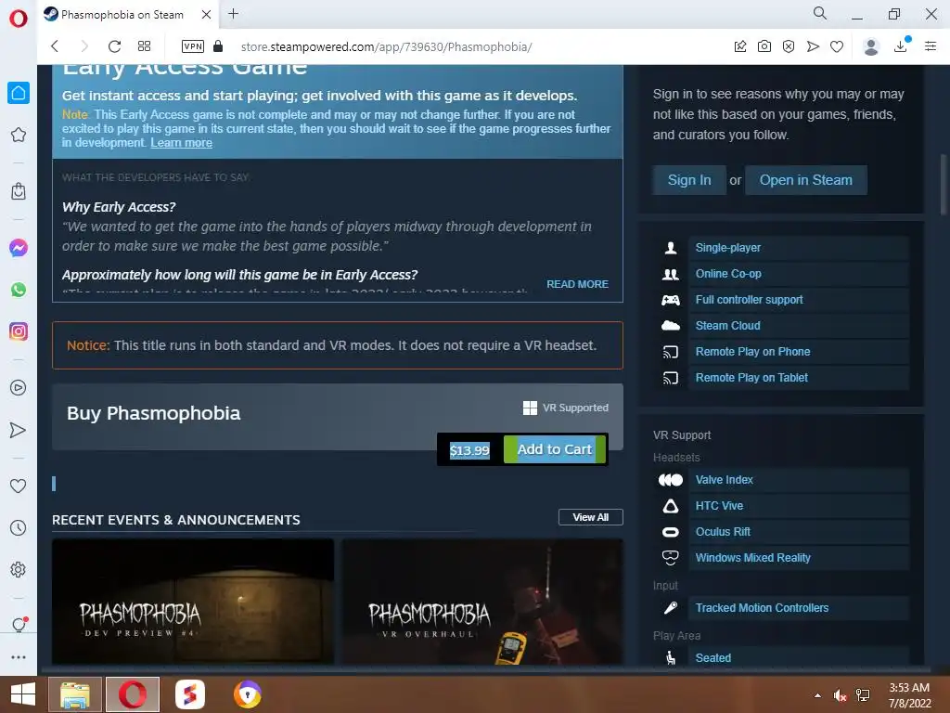Search tabs using magnifier icon
The image size is (950, 713).
click(820, 13)
